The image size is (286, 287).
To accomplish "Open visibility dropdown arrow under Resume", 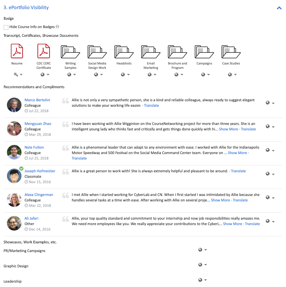I will (21, 75).
